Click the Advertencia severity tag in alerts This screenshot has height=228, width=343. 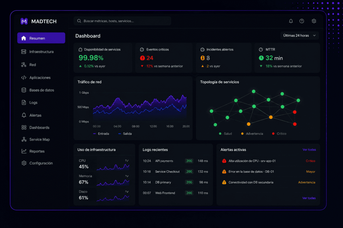[x=307, y=182]
